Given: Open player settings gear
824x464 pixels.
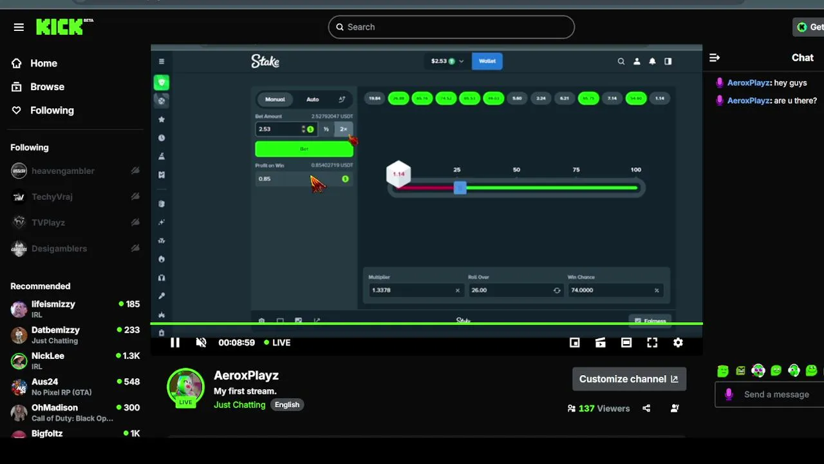Looking at the screenshot, I should click(x=678, y=343).
